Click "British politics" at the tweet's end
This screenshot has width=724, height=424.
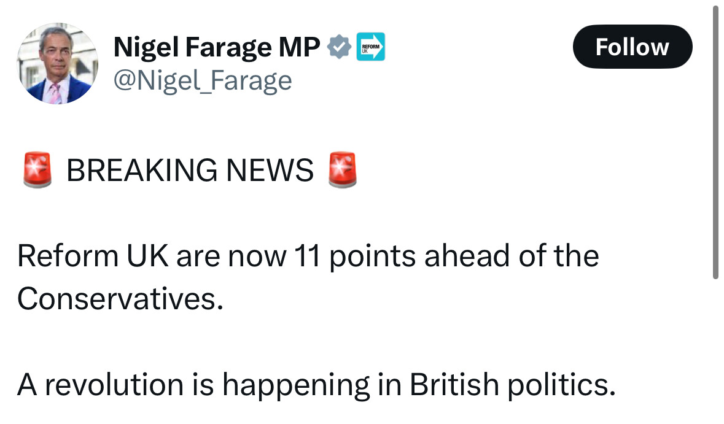point(513,385)
